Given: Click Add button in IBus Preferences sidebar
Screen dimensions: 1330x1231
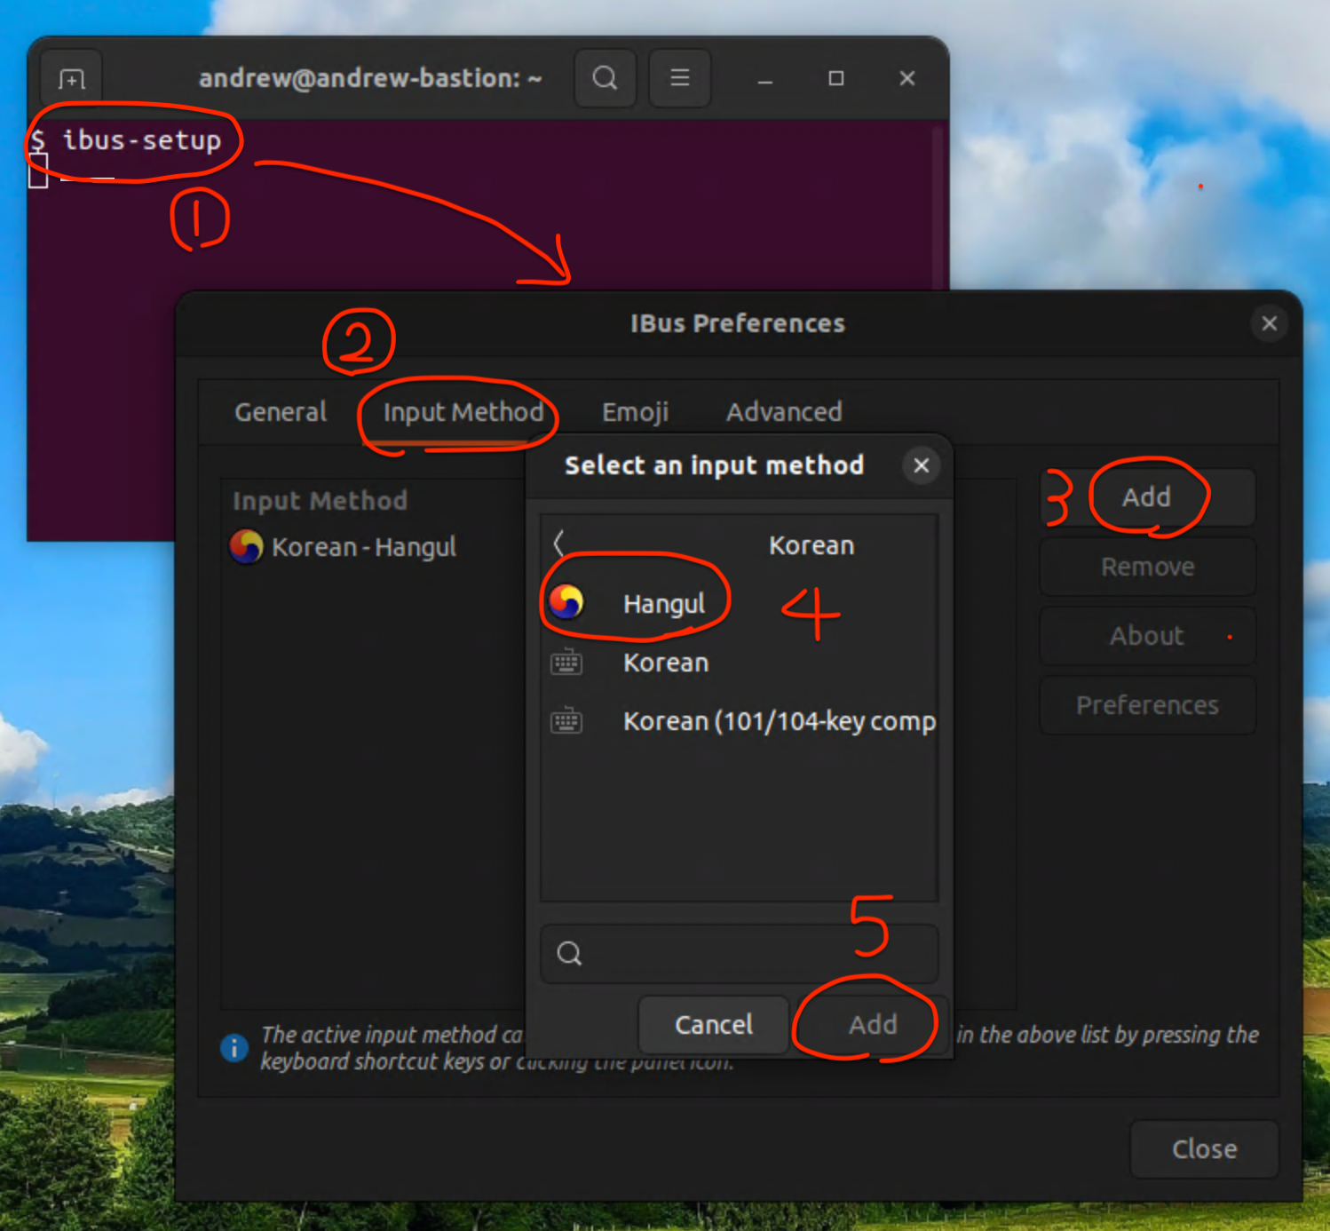Looking at the screenshot, I should click(x=1147, y=497).
